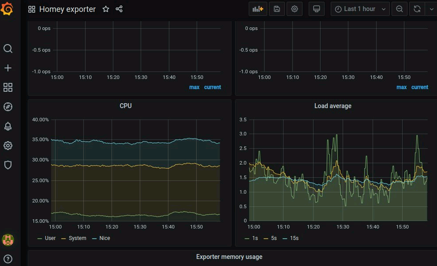Screen dimensions: 437x266
Task: Open dashboard settings gear in top bar
Action: 295,9
